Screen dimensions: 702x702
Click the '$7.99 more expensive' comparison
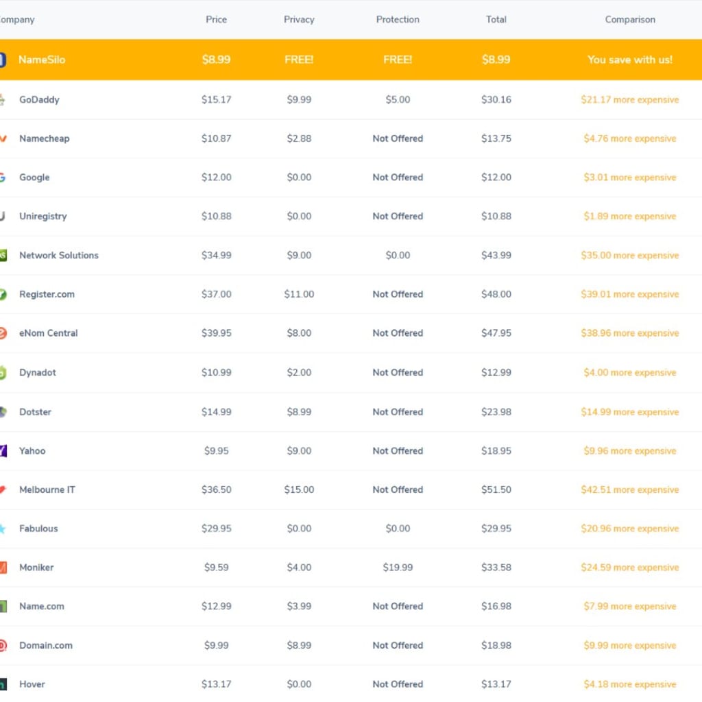pyautogui.click(x=630, y=606)
